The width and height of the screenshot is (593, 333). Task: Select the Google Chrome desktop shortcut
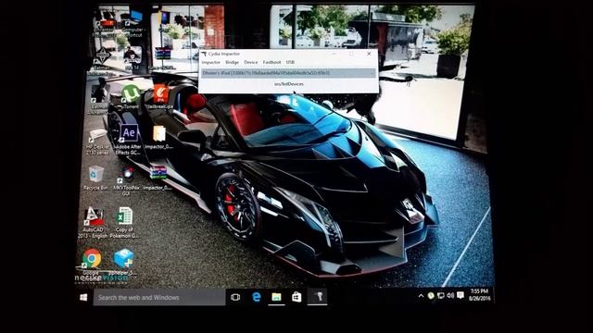pyautogui.click(x=92, y=262)
